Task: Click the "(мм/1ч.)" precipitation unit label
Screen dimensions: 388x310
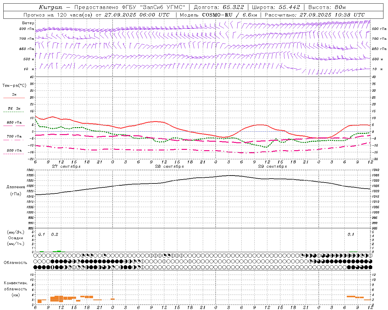Action: (x=16, y=244)
